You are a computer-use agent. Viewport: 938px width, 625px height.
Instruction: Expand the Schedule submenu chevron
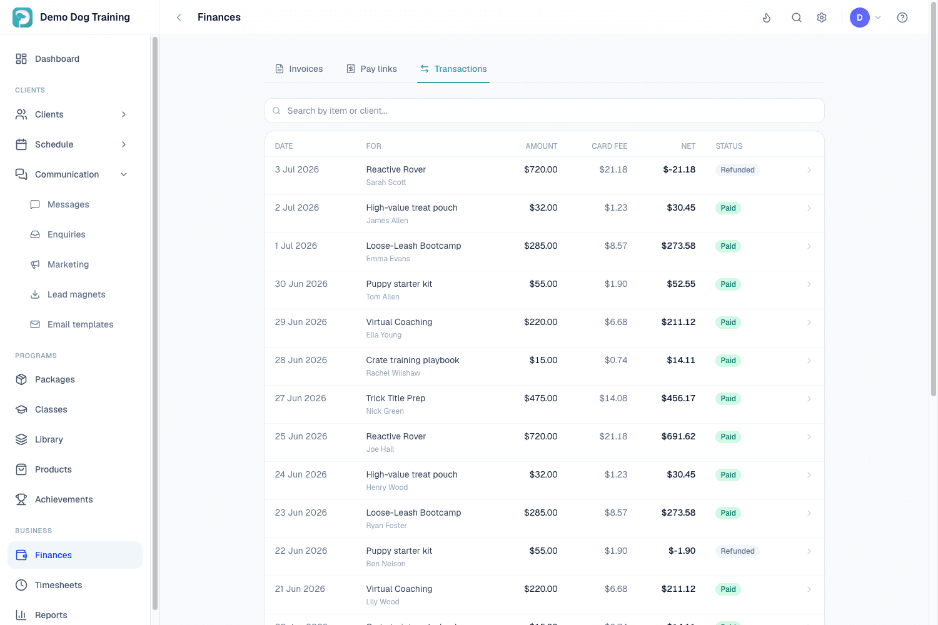[x=124, y=144]
